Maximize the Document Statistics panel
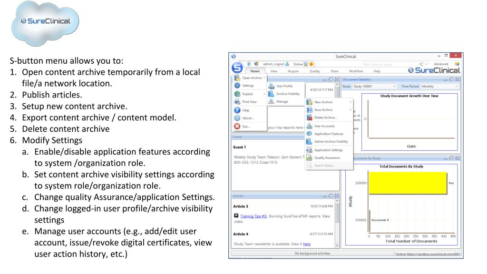Viewport: 487px width, 274px height. coord(458,79)
